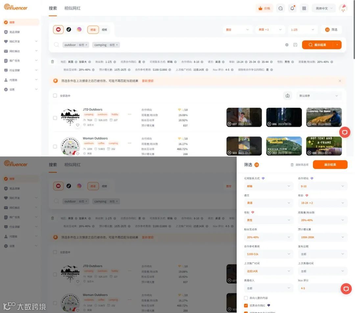Select the 频道 toggle in upper page

[93, 30]
